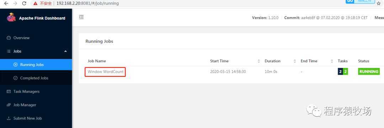384x128 pixels.
Task: Click the green RUNNING status badge
Action: [369, 71]
